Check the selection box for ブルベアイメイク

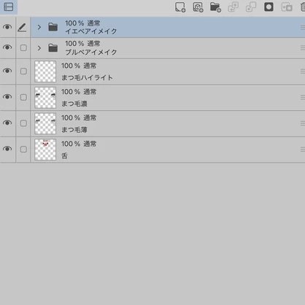point(23,47)
